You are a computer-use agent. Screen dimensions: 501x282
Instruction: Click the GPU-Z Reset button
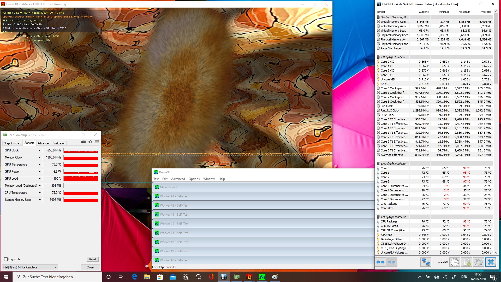coord(92,259)
